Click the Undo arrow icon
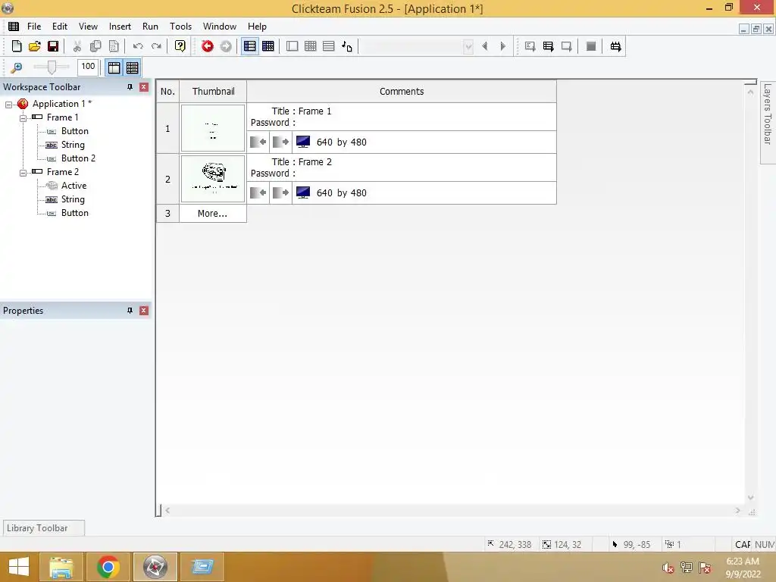776x582 pixels. [x=138, y=46]
